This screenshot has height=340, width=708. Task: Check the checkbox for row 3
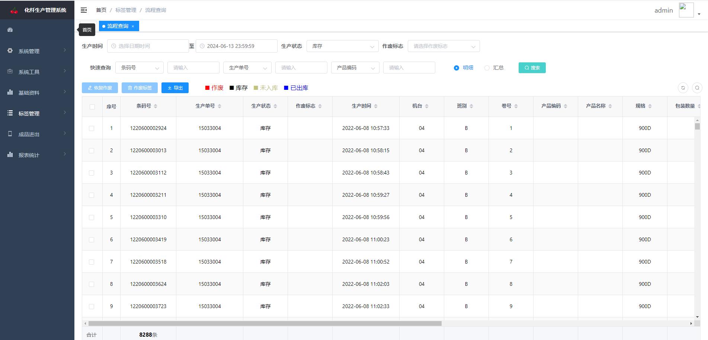[x=92, y=173]
